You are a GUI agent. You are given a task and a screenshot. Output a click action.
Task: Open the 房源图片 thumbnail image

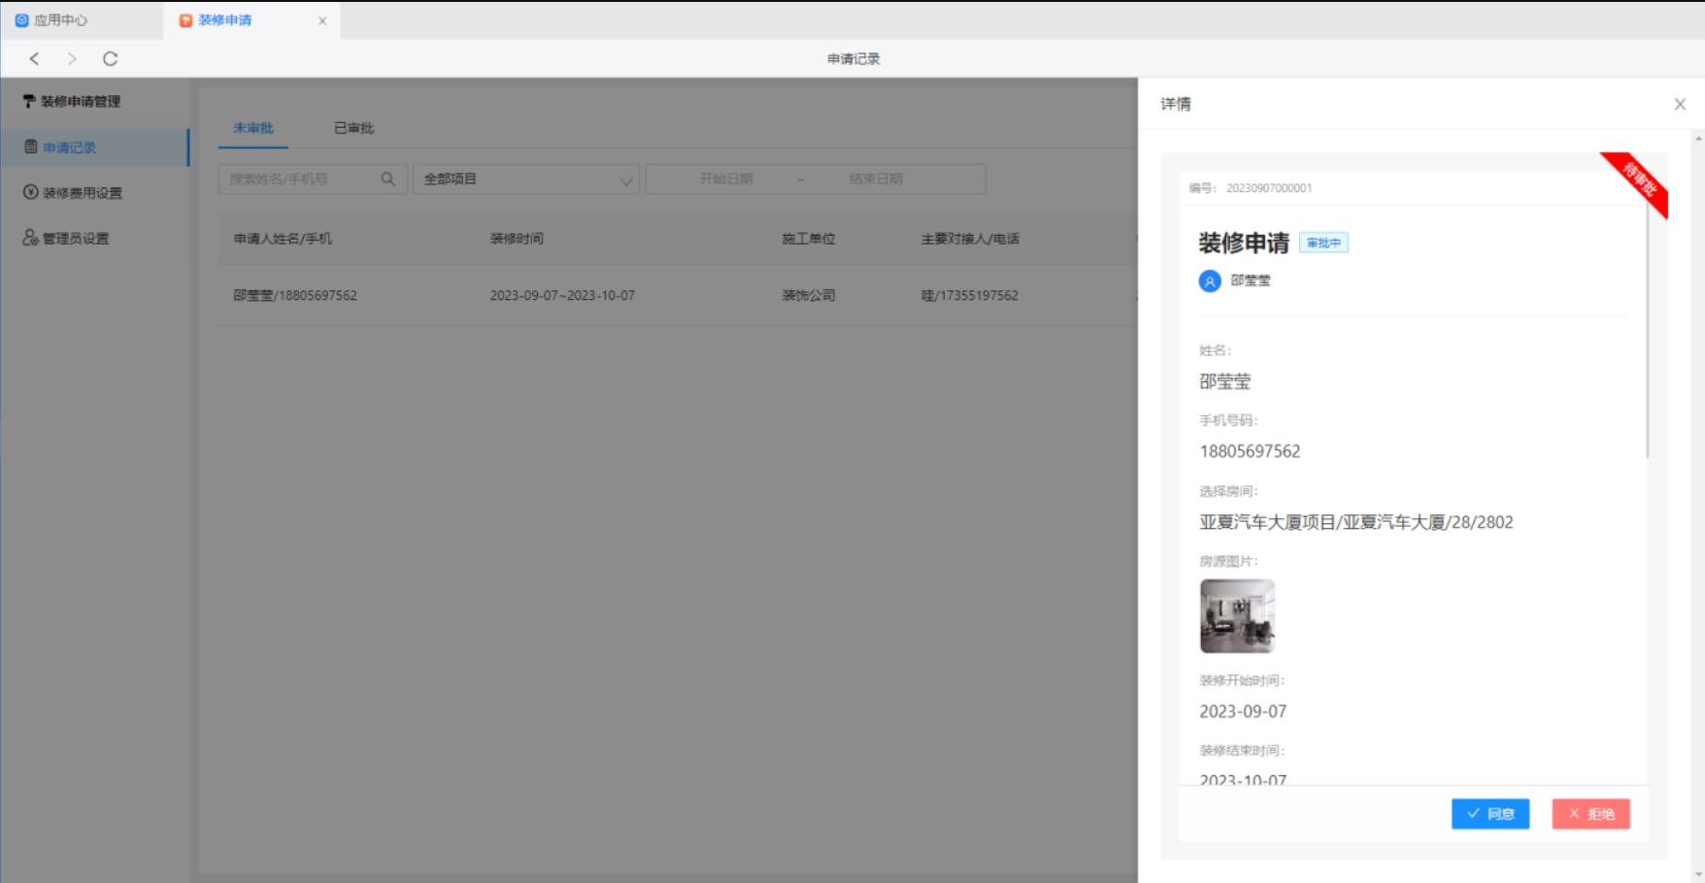click(x=1237, y=616)
